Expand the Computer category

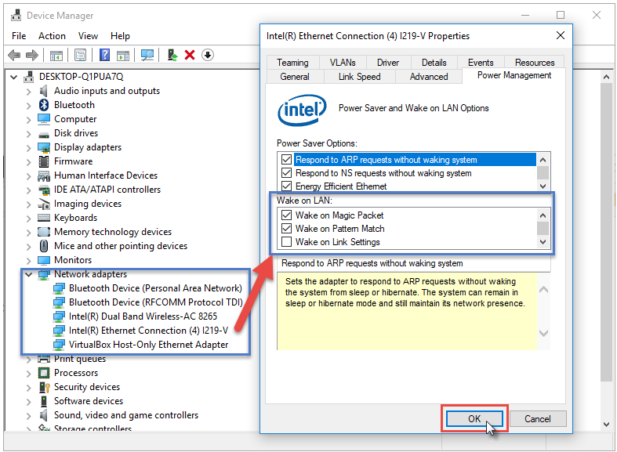click(x=28, y=120)
